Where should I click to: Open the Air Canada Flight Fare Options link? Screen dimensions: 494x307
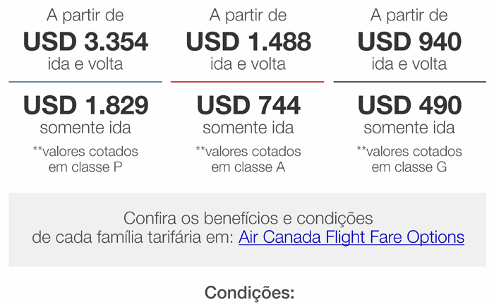point(351,237)
